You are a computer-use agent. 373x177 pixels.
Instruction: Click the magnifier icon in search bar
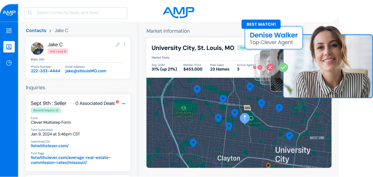click(x=30, y=13)
